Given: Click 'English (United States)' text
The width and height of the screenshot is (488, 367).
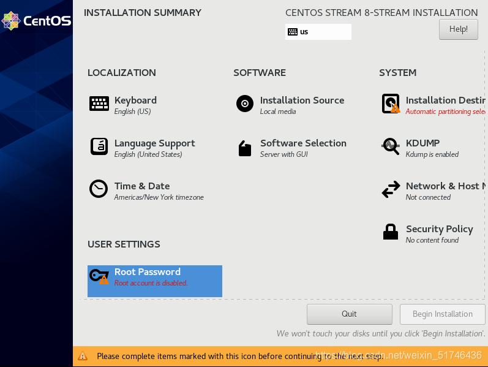Looking at the screenshot, I should coord(148,154).
